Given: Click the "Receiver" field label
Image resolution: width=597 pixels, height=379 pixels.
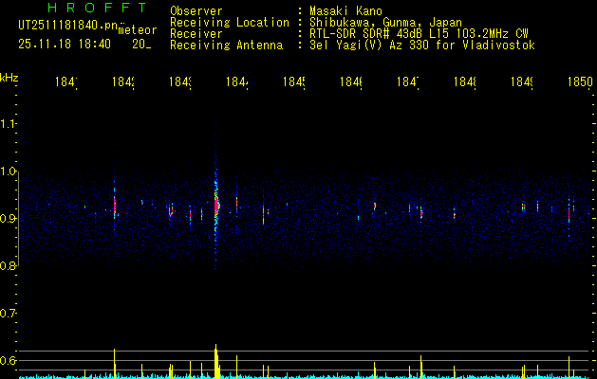Looking at the screenshot, I should (x=196, y=34).
